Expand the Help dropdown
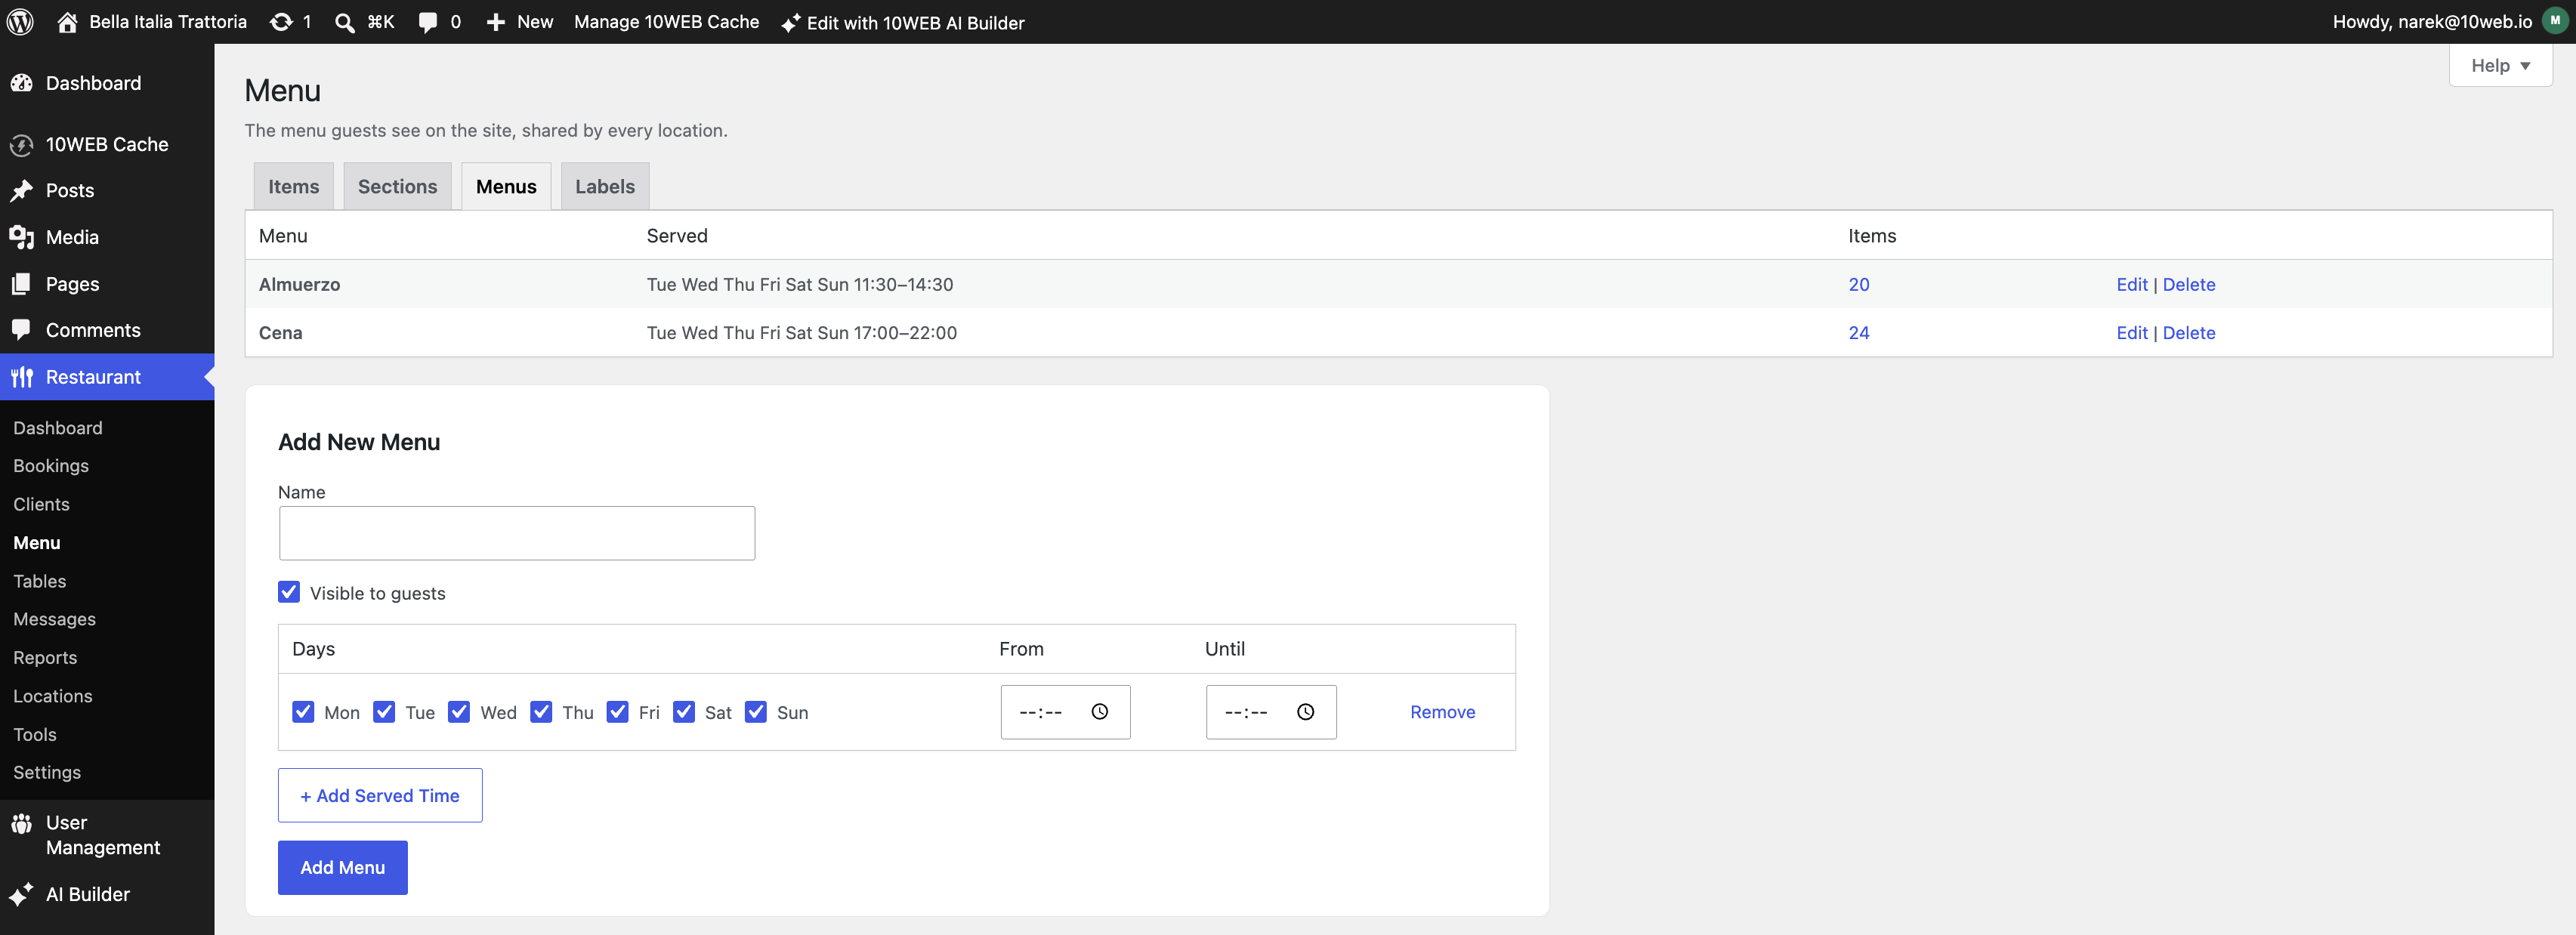 2500,66
